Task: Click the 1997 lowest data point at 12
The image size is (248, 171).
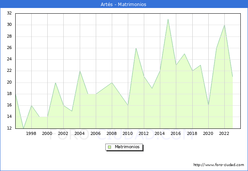Action: coord(23,128)
